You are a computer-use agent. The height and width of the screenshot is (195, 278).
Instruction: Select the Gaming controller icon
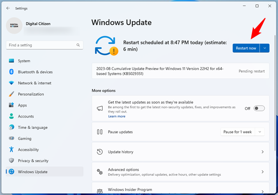pyautogui.click(x=11, y=138)
